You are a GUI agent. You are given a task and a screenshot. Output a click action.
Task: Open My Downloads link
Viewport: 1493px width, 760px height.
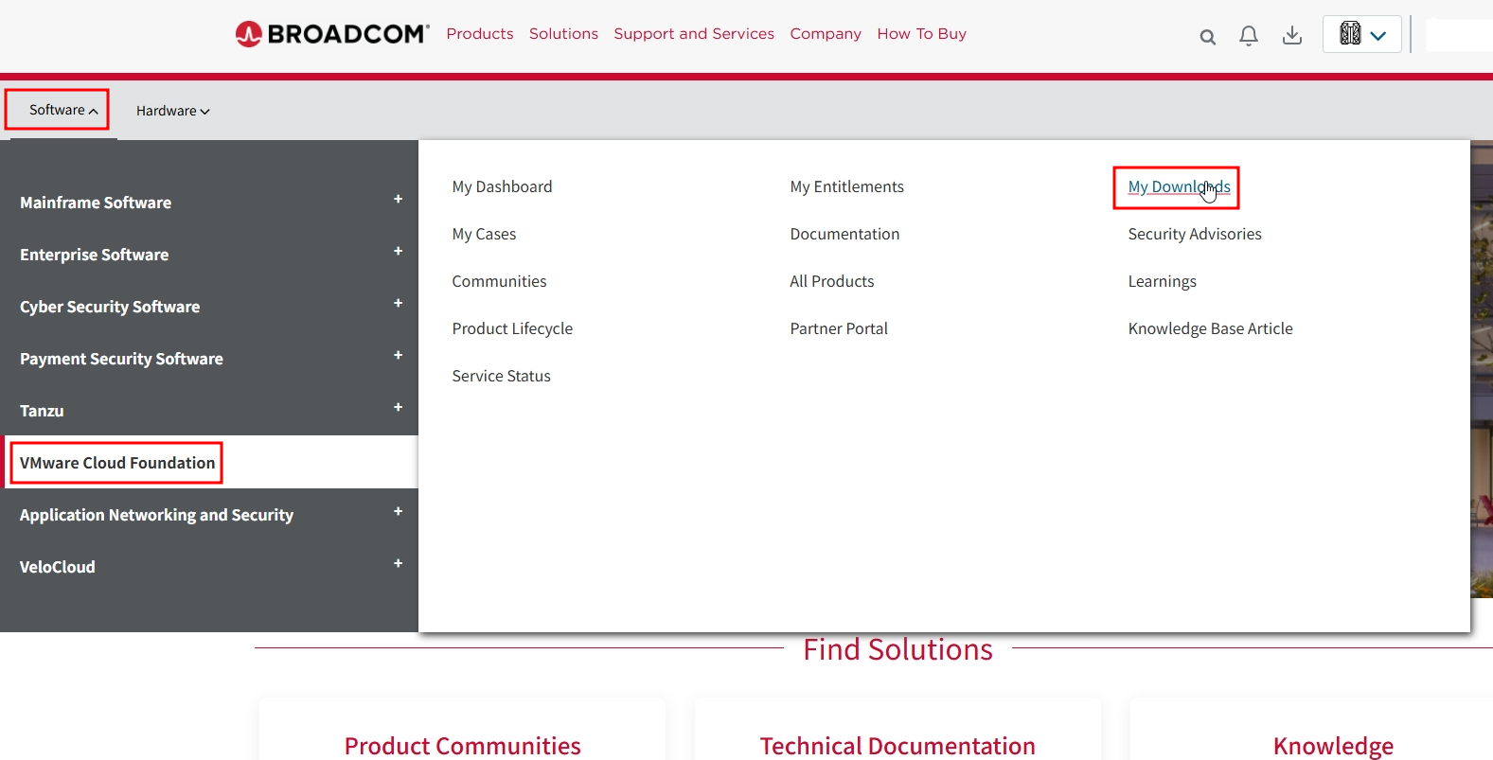1179,186
